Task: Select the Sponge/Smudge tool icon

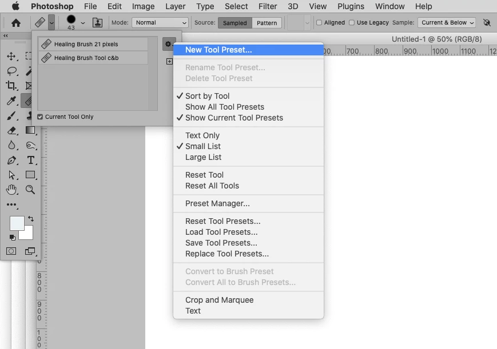Action: 30,145
